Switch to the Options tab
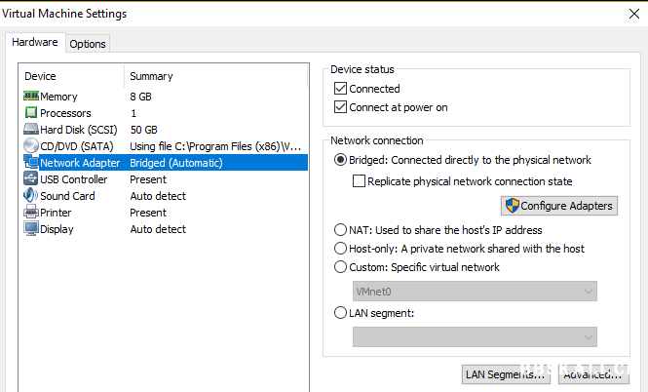This screenshot has height=392, width=648. tap(88, 44)
